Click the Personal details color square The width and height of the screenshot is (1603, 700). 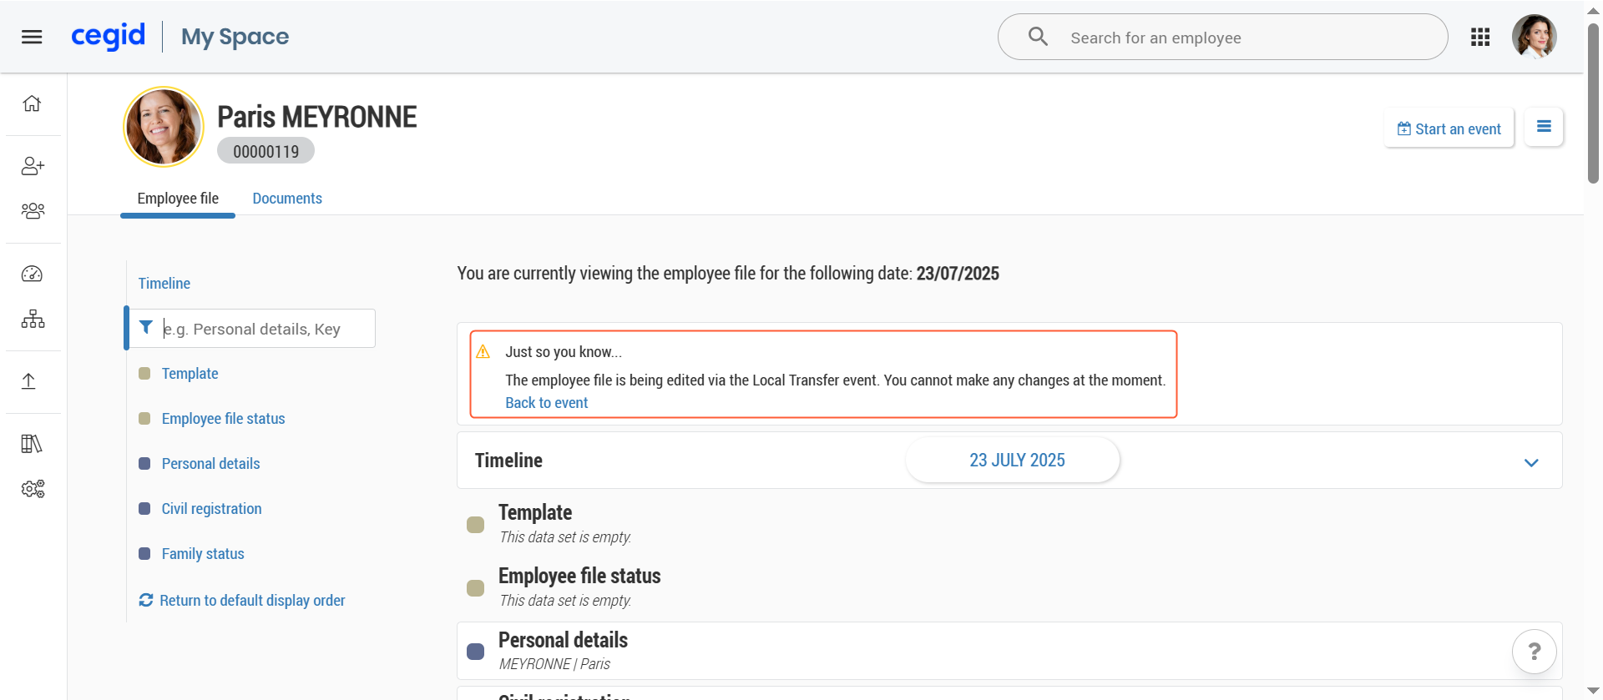[475, 652]
